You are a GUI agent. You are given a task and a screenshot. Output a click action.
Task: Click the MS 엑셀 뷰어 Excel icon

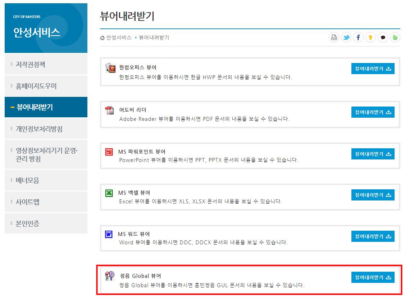pyautogui.click(x=109, y=193)
